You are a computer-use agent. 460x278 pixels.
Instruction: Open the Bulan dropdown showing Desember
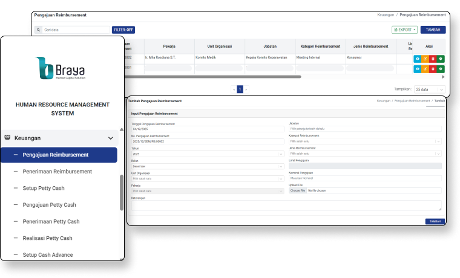coord(207,166)
